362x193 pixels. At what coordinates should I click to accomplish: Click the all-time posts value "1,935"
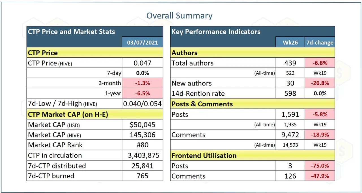pyautogui.click(x=290, y=124)
